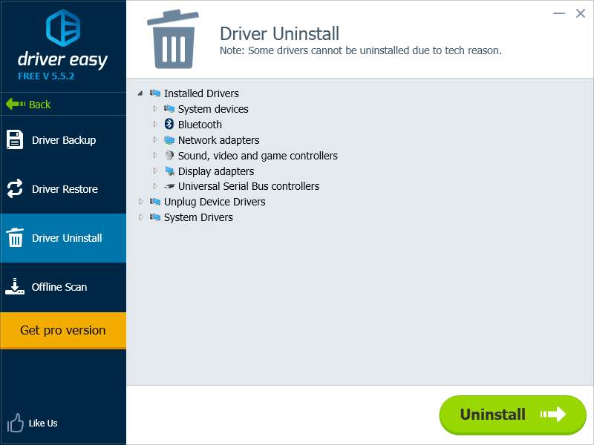Expand the System Drivers node
The height and width of the screenshot is (445, 594).
[141, 217]
